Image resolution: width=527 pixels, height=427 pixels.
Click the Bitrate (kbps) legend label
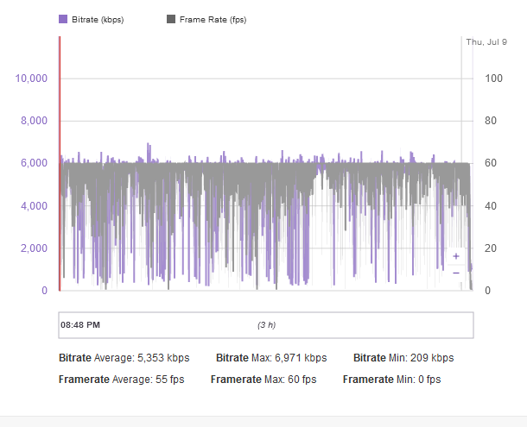pyautogui.click(x=98, y=19)
